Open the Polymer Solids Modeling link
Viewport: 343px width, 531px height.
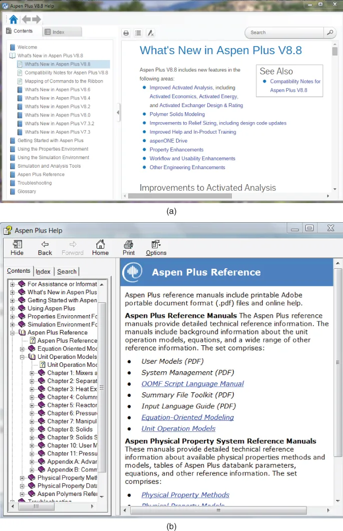pyautogui.click(x=177, y=114)
